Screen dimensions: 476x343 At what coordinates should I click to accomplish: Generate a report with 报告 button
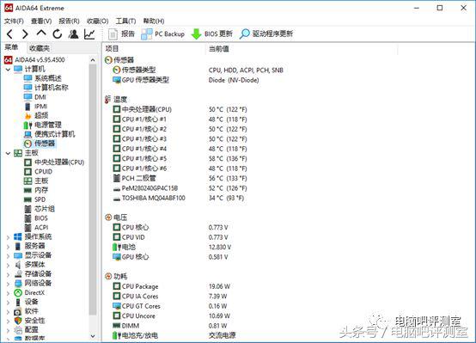(x=121, y=34)
